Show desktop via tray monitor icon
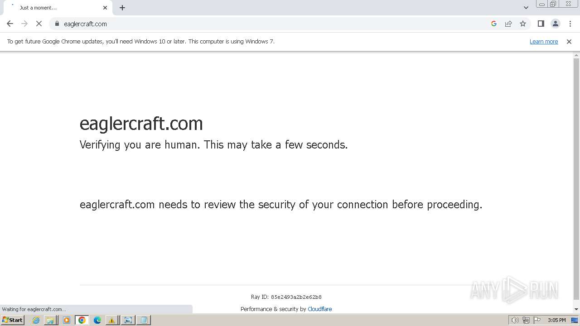This screenshot has height=326, width=580. tap(575, 320)
